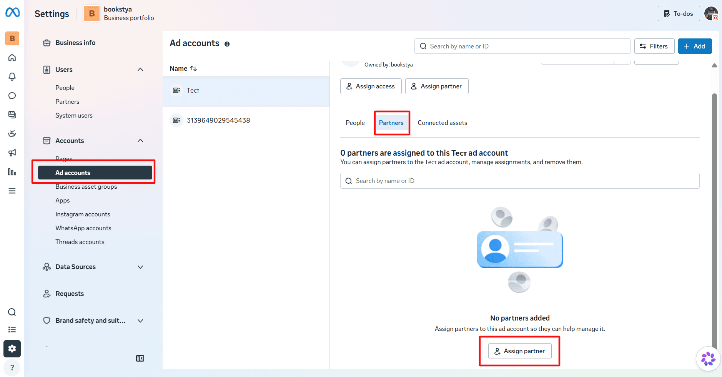Go to Home icon in left rail
Screen dimensions: 722x377
(12, 58)
